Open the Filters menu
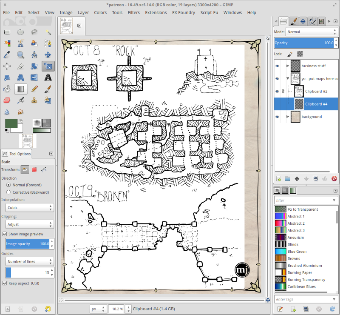 click(134, 12)
